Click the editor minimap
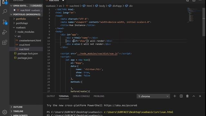 pos(194,15)
